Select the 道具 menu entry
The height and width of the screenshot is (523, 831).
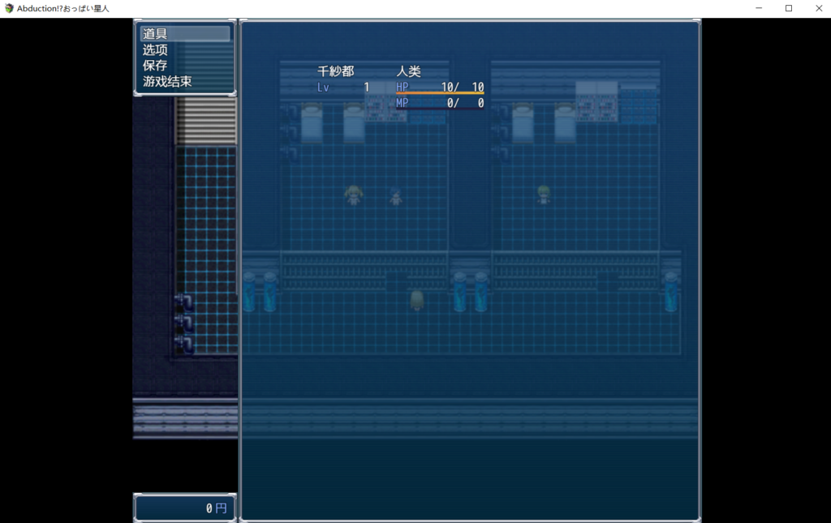[185, 33]
